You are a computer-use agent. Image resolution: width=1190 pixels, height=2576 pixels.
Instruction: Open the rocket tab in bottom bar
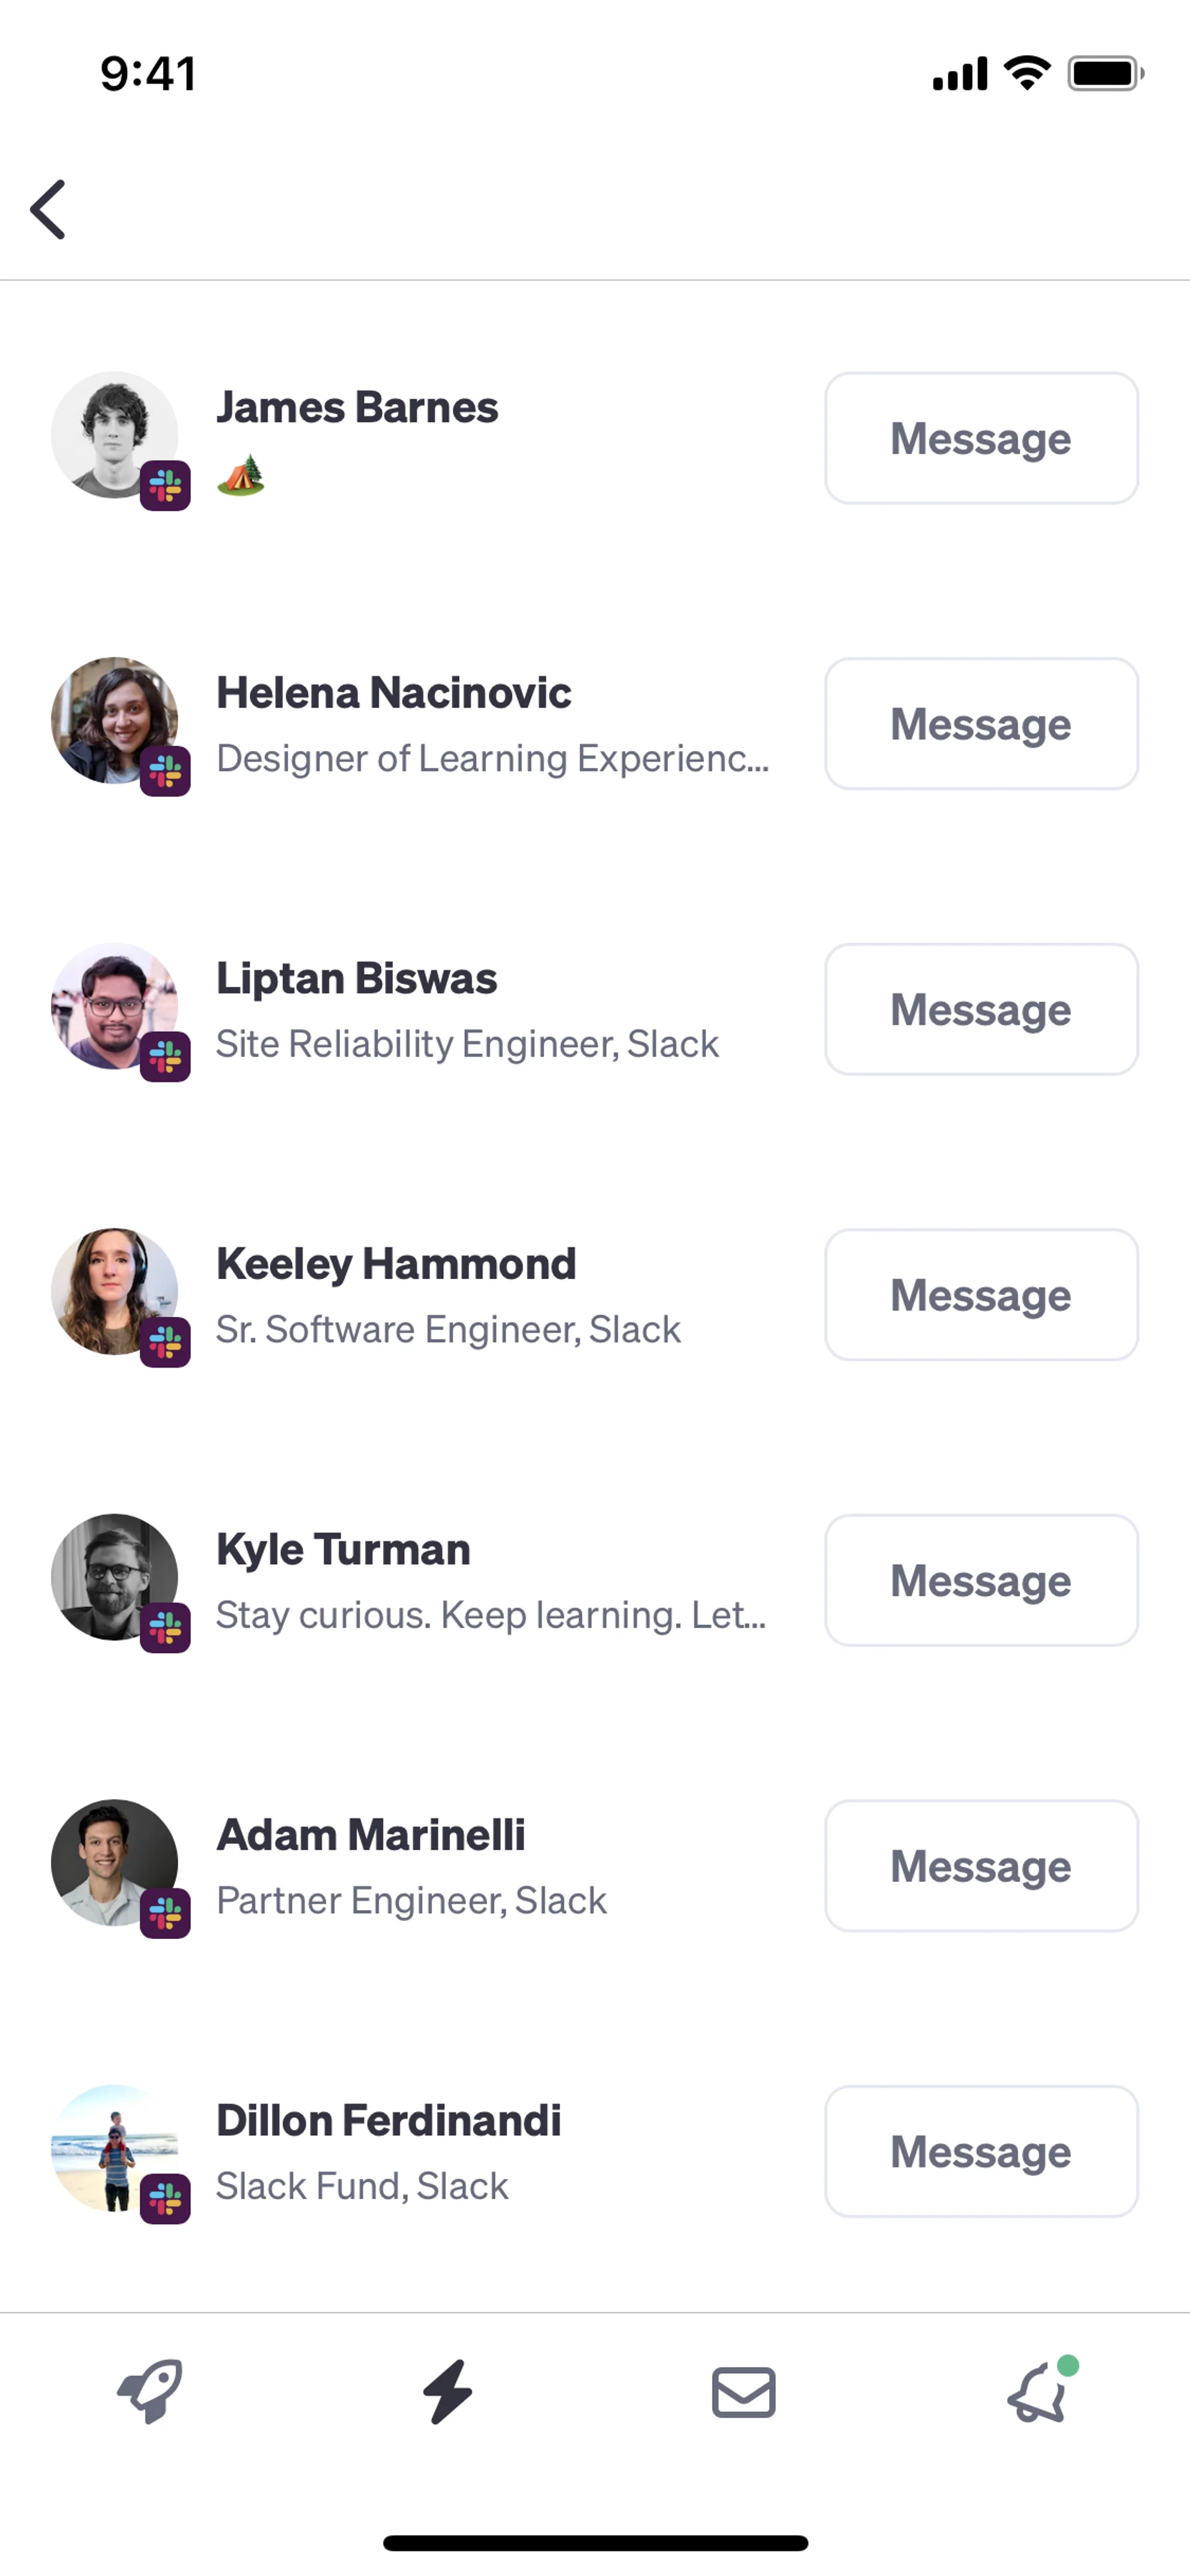pyautogui.click(x=150, y=2392)
